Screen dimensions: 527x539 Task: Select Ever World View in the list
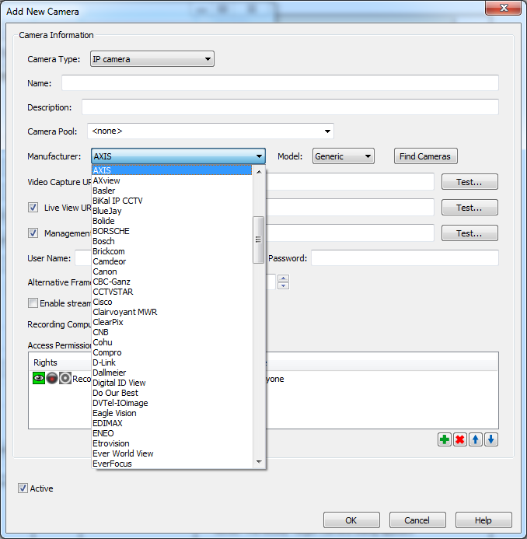(172, 453)
